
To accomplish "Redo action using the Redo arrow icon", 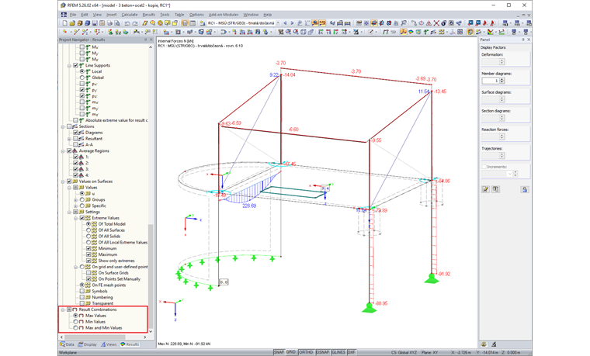I will click(135, 23).
